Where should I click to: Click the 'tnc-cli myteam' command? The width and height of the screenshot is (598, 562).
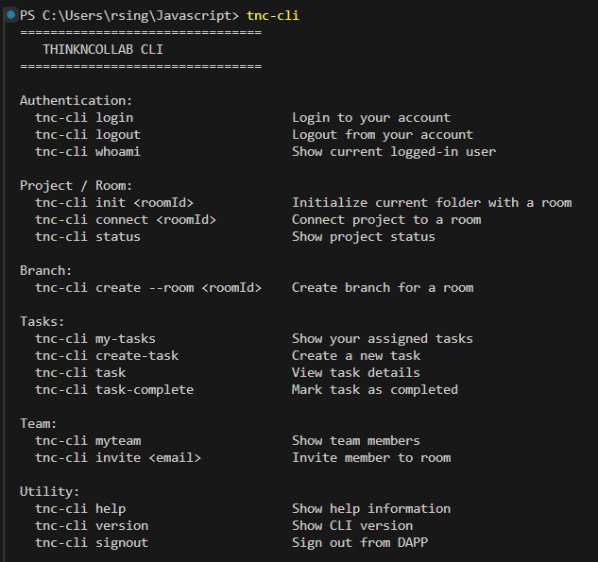point(88,441)
